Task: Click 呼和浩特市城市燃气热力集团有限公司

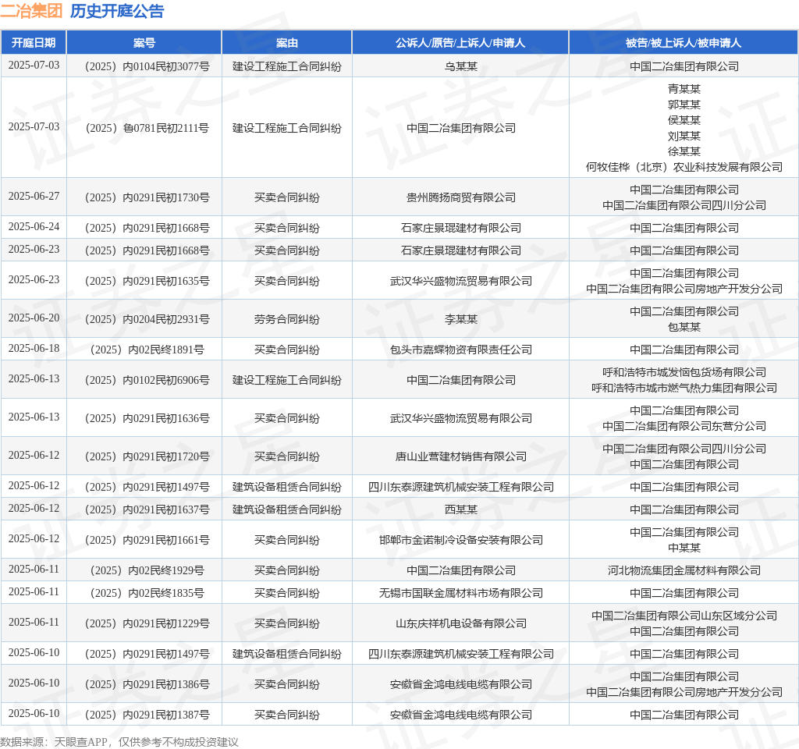Action: [684, 389]
